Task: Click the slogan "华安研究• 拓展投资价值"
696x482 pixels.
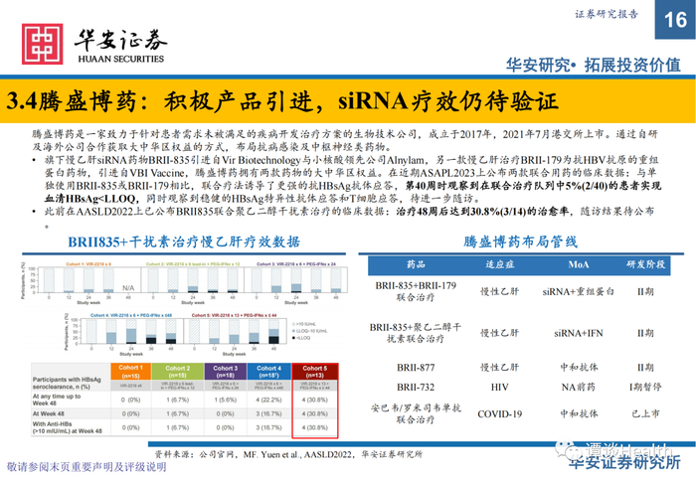Action: 594,66
